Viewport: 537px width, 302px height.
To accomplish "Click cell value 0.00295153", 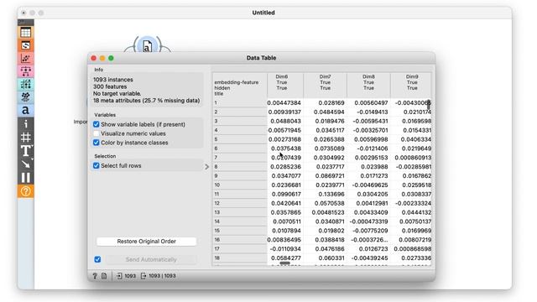I will [x=372, y=158].
